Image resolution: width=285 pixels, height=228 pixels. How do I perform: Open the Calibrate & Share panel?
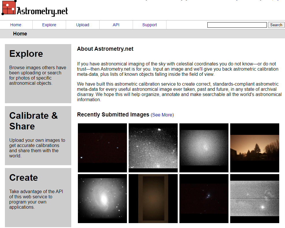[38, 135]
